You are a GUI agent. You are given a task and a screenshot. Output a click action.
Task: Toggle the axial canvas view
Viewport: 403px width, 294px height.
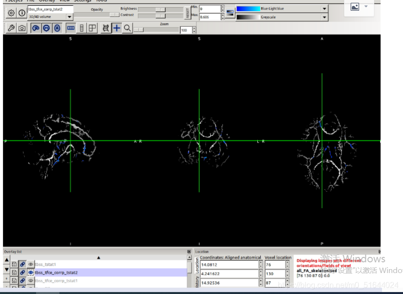(58, 28)
